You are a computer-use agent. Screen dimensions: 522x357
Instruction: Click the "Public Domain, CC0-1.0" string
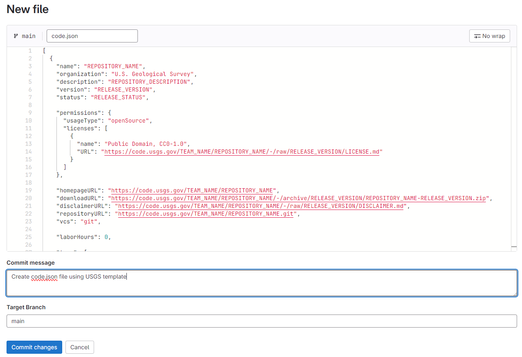[146, 144]
